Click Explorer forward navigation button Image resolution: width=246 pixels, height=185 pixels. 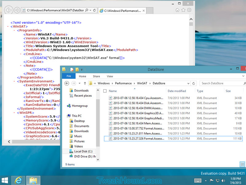click(x=73, y=83)
